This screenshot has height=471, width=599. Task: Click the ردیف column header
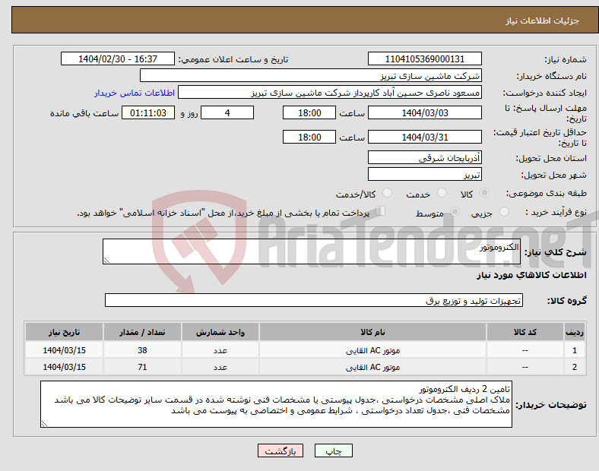(575, 332)
